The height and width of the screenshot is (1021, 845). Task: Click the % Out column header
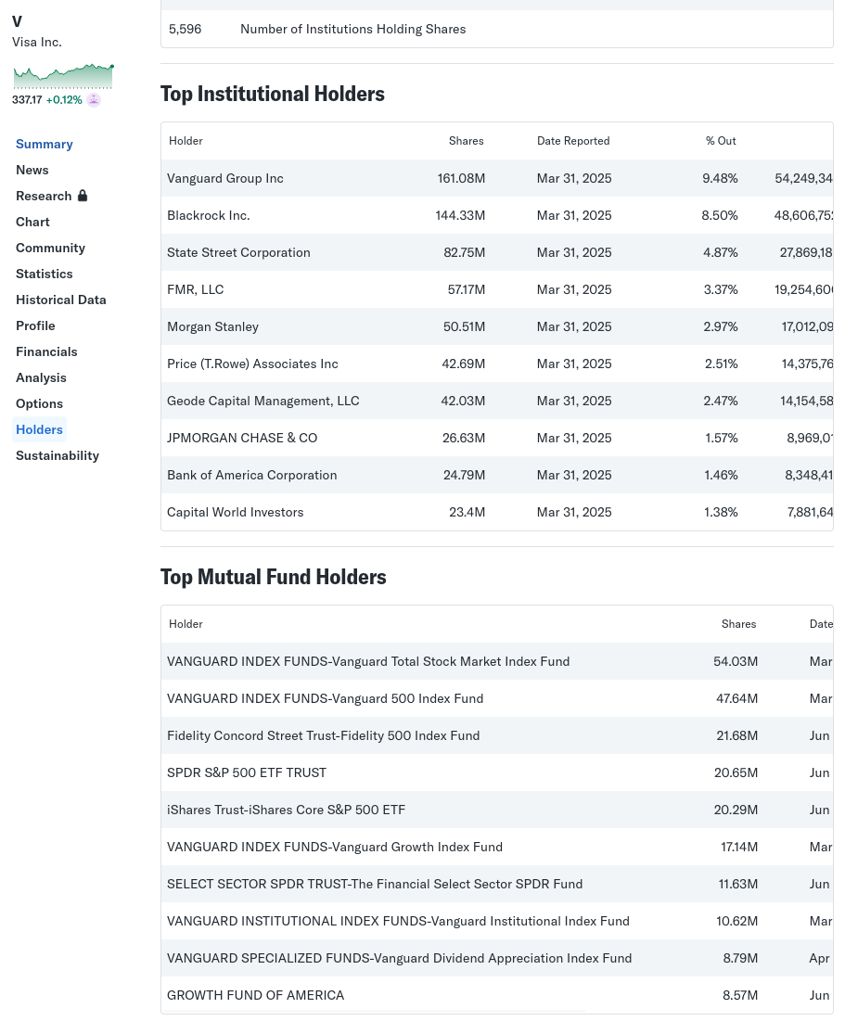721,141
